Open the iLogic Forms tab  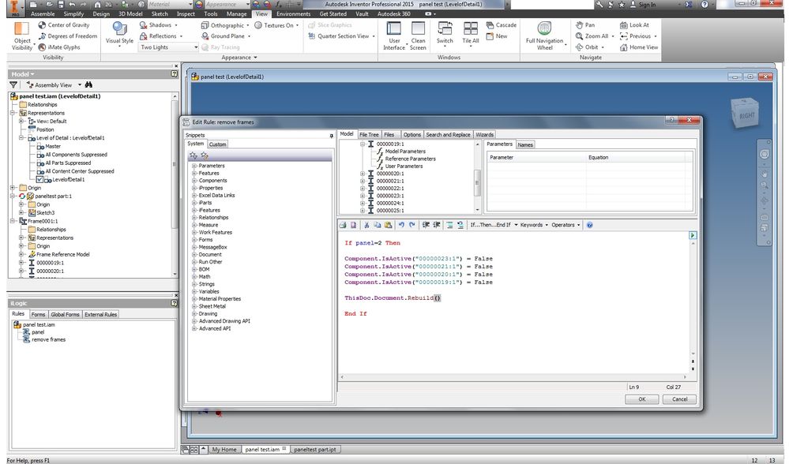coord(38,314)
